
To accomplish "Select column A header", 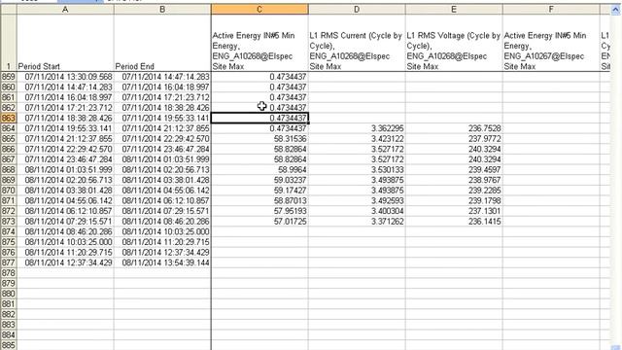I will (x=65, y=10).
